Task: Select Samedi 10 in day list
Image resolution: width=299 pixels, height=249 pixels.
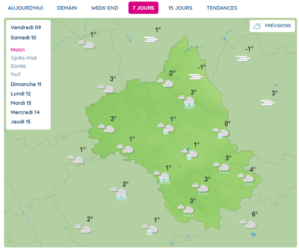Action: (23, 38)
